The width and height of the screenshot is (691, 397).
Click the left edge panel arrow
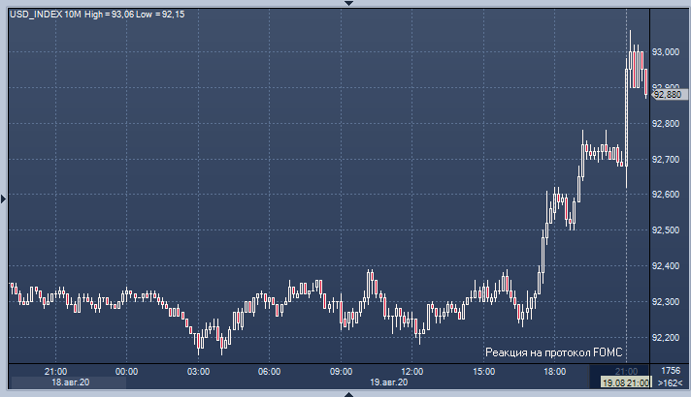click(x=4, y=198)
